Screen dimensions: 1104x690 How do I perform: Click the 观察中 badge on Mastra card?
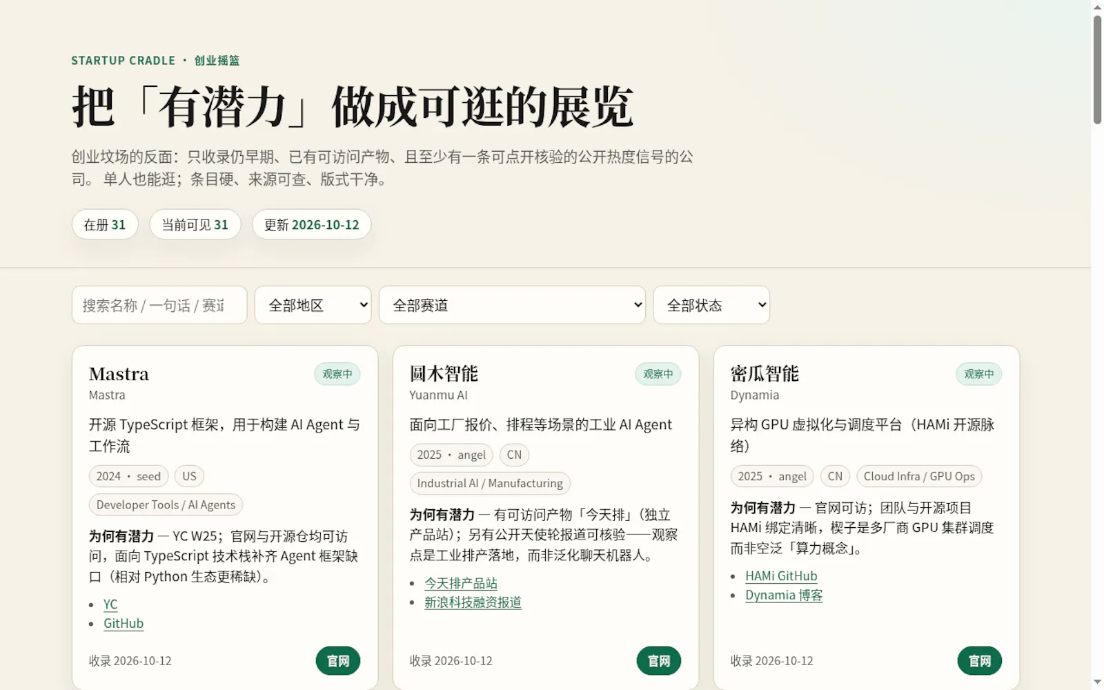pyautogui.click(x=337, y=374)
